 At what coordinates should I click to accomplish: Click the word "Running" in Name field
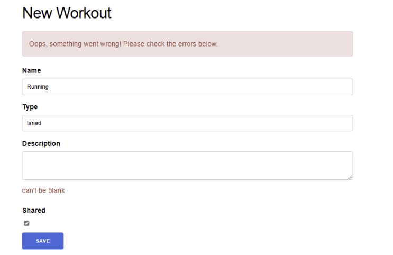point(38,87)
